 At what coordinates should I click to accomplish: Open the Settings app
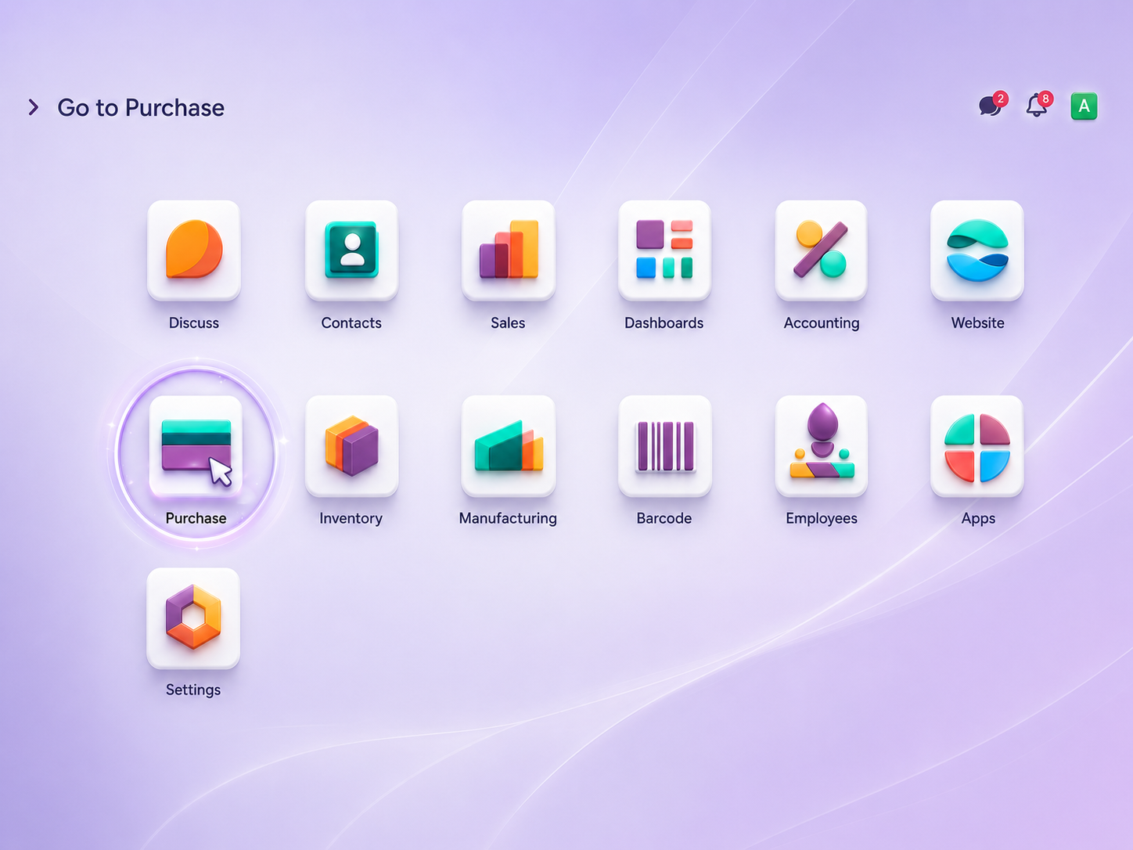click(x=193, y=618)
